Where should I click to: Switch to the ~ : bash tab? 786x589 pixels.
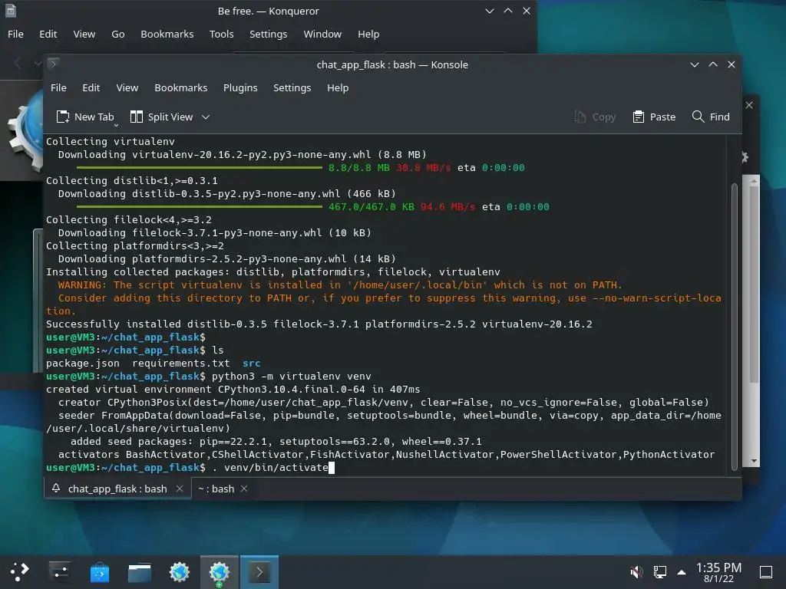click(x=216, y=489)
